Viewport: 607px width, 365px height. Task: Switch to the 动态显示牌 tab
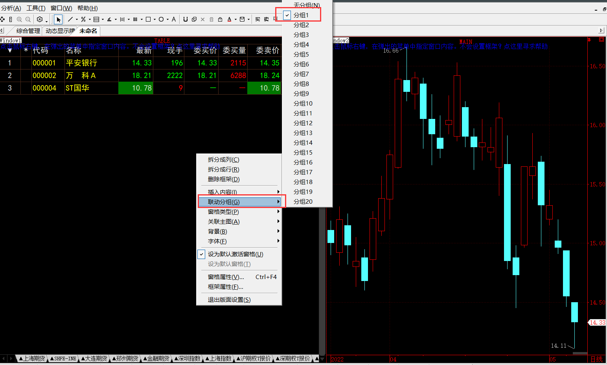coord(60,31)
